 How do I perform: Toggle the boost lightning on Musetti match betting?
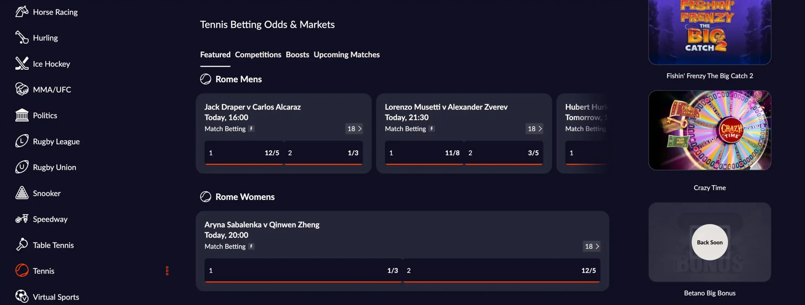coord(432,129)
